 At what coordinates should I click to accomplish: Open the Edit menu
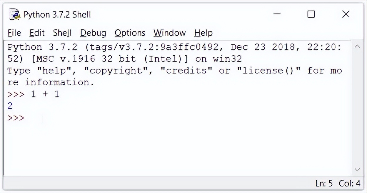click(x=37, y=33)
